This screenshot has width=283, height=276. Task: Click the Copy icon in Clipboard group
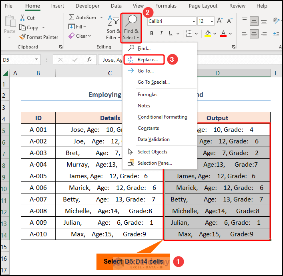click(x=22, y=27)
